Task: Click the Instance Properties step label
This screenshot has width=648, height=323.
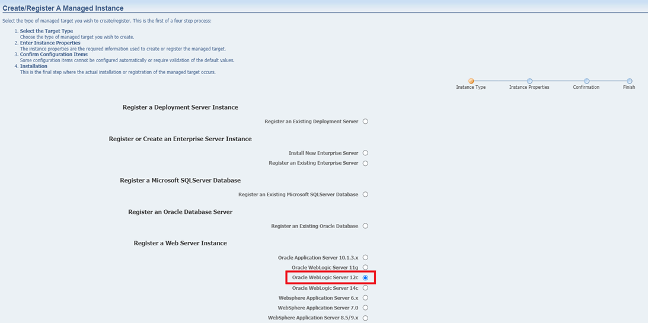Action: 529,88
